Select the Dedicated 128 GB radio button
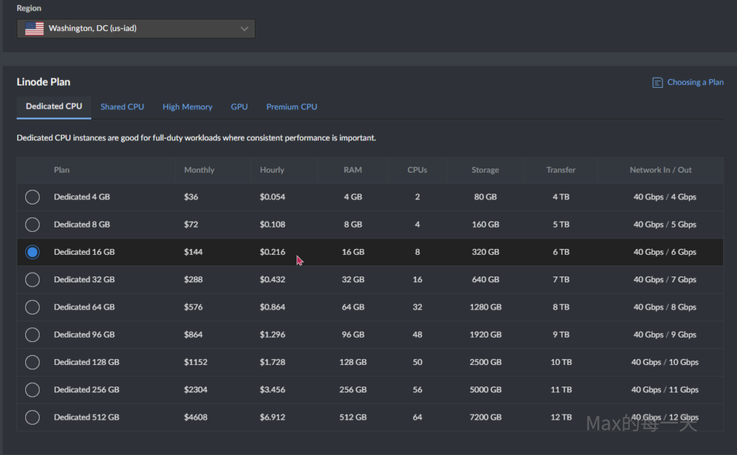737x455 pixels. point(32,362)
